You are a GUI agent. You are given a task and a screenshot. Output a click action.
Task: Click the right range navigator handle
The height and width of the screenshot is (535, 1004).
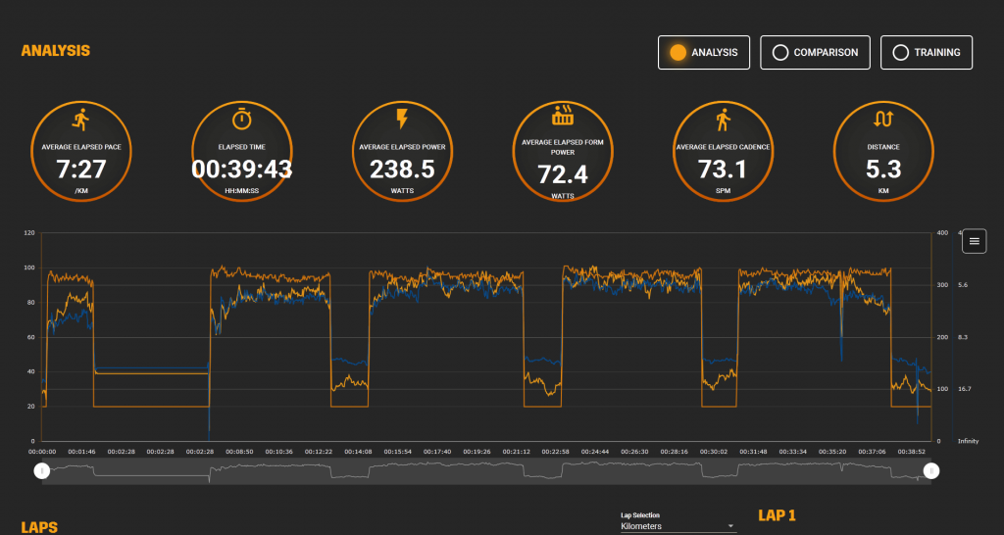932,471
